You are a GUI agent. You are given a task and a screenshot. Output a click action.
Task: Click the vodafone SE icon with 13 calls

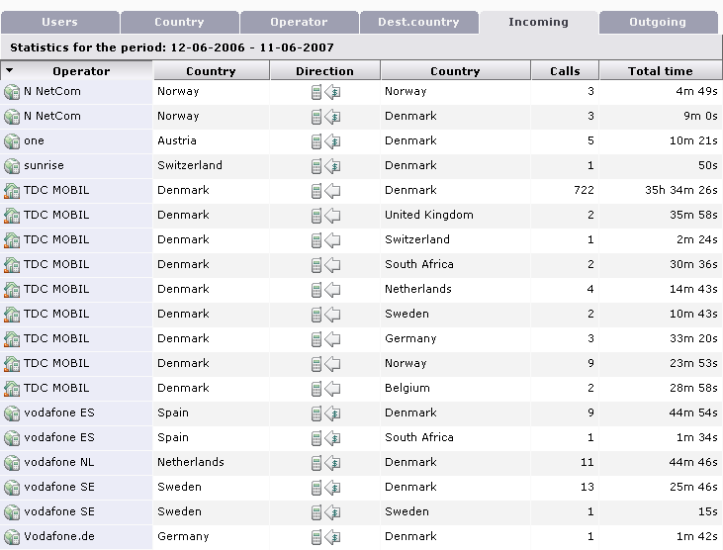click(12, 488)
